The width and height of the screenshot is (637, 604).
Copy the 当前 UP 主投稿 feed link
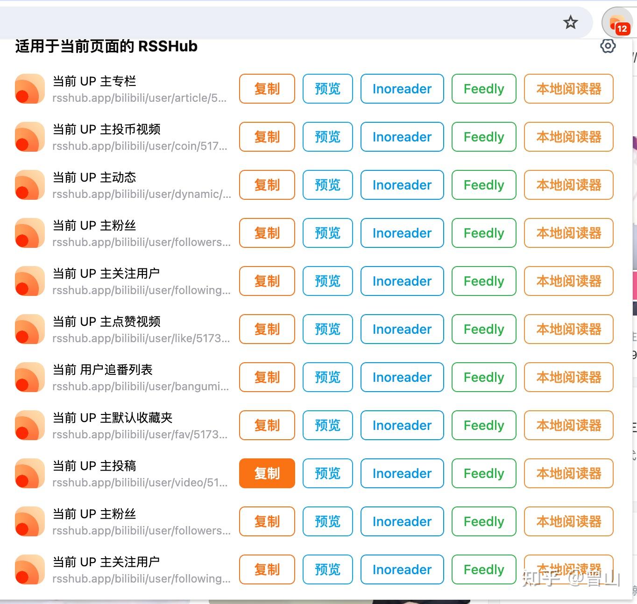(267, 473)
